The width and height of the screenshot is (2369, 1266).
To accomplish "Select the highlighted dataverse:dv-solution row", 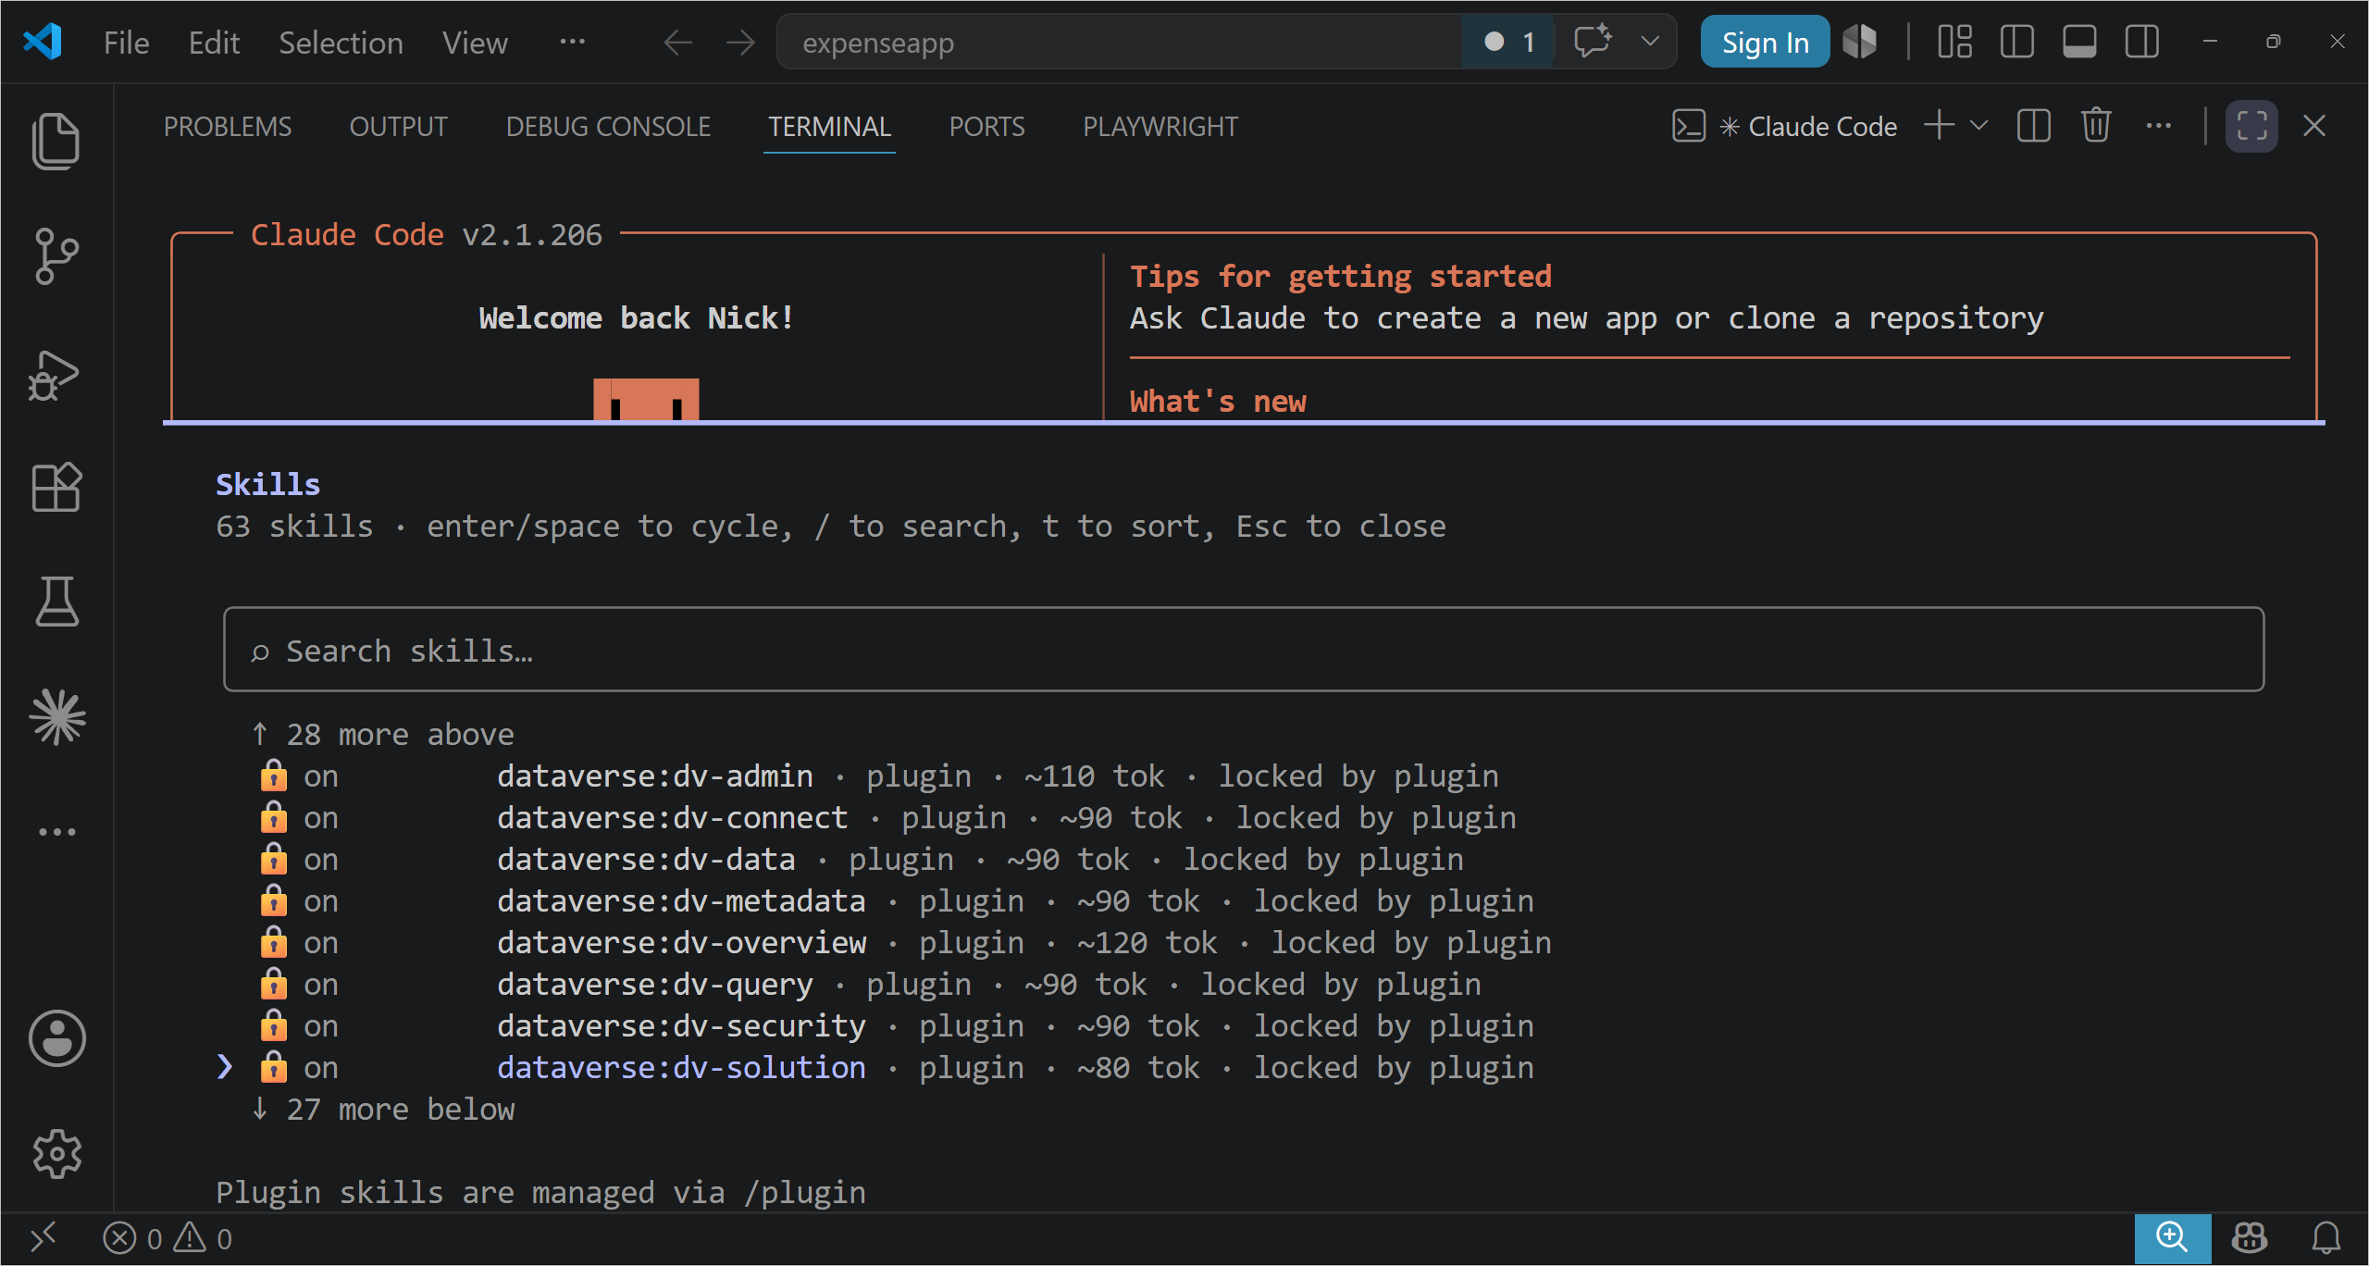I will (x=874, y=1068).
